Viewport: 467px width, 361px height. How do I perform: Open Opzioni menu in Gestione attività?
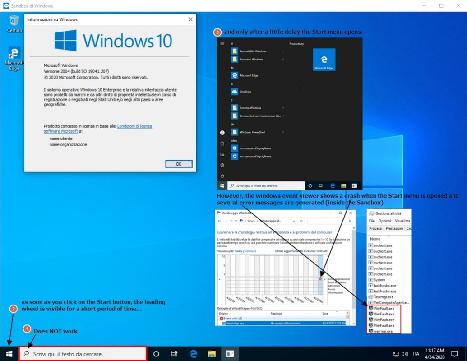click(x=384, y=221)
